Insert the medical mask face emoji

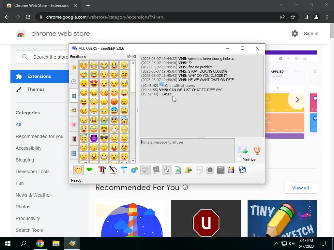114,129
